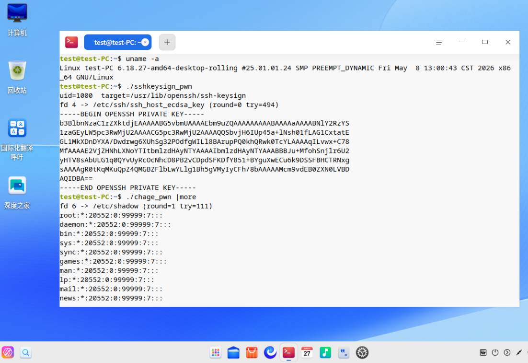The width and height of the screenshot is (528, 363).
Task: Click the 'lp:*:20552' shadow entry
Action: (x=107, y=280)
